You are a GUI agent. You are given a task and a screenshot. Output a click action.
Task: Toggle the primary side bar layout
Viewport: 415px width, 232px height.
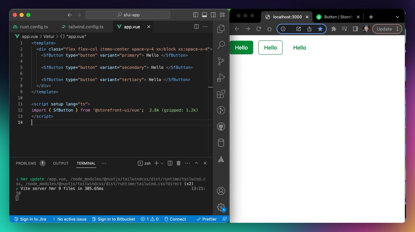point(196,15)
